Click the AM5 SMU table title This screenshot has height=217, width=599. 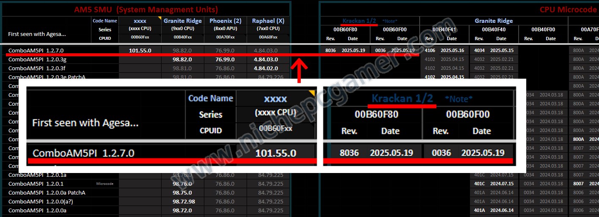[x=146, y=9]
